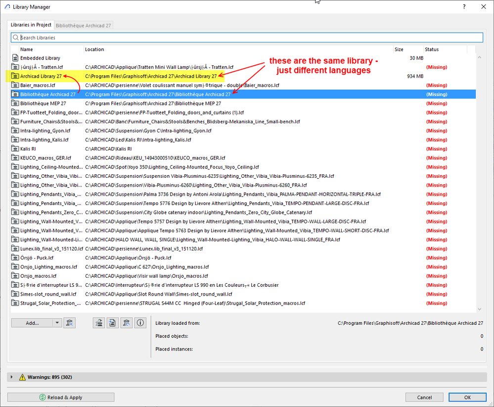The width and height of the screenshot is (494, 407).
Task: Click the icon beside KEUCO_macros_GER.lcf
Action: (x=15, y=158)
